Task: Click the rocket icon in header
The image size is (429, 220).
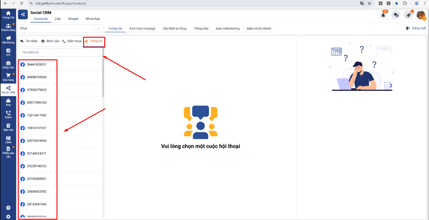Action: [408, 15]
